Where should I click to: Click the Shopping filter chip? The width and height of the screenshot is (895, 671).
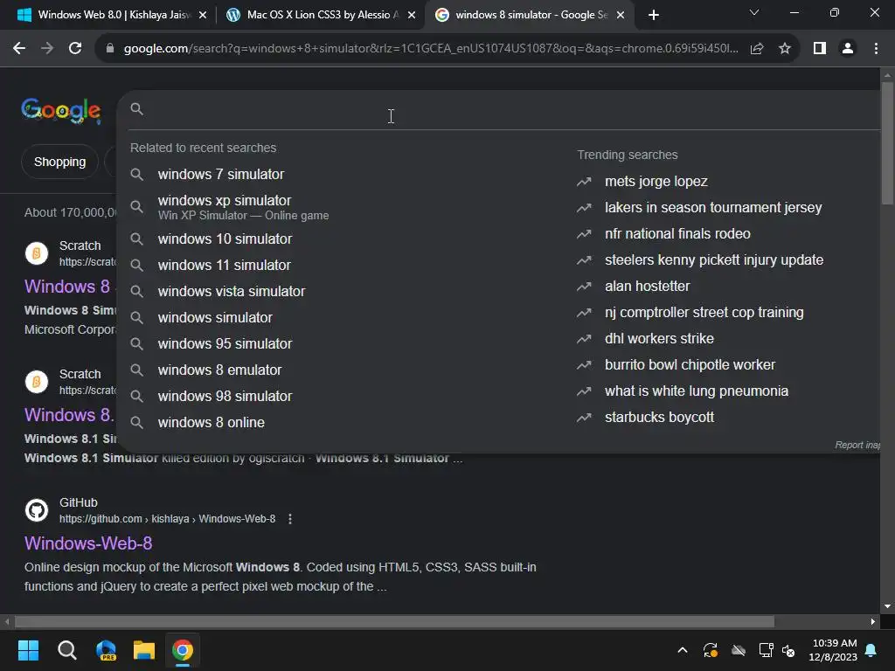60,162
